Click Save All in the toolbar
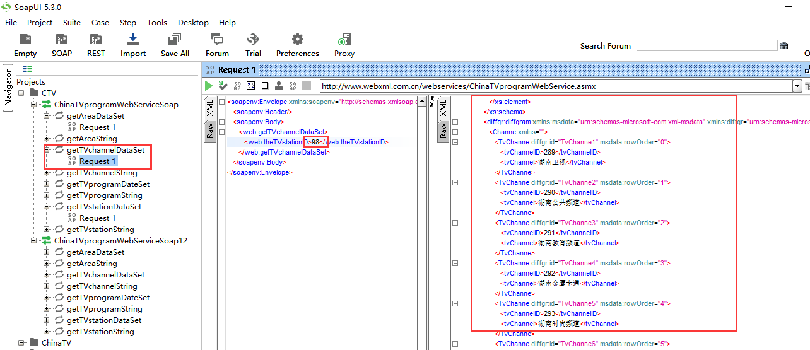 tap(175, 40)
